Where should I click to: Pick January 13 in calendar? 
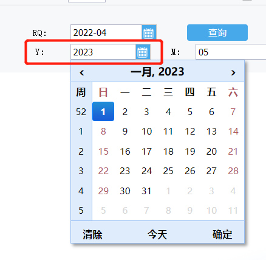click(211, 132)
